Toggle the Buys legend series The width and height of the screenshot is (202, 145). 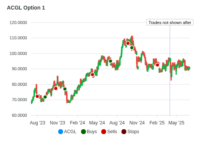(x=89, y=132)
